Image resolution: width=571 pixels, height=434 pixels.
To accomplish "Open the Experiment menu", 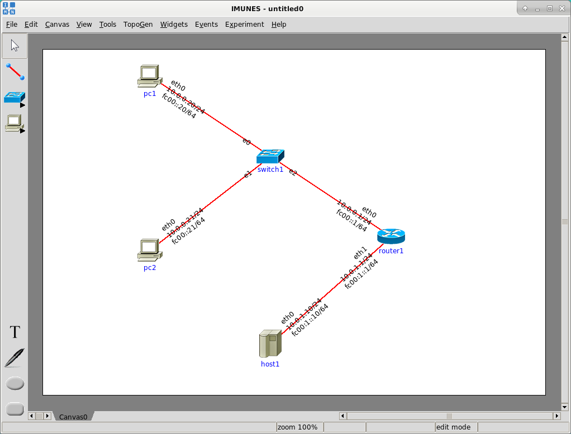I will tap(244, 25).
